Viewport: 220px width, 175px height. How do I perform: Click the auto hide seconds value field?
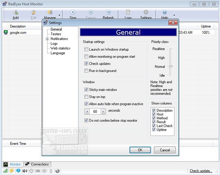(x=95, y=111)
